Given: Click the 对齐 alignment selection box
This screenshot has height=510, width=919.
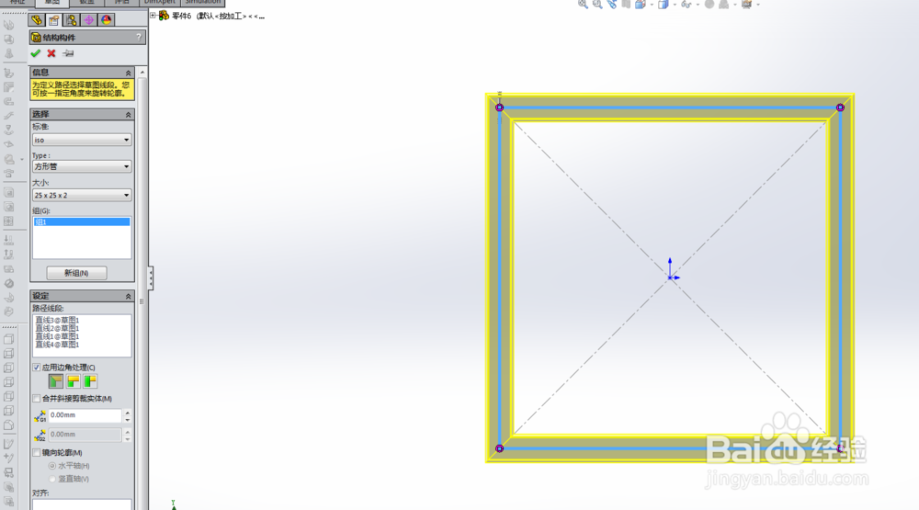Looking at the screenshot, I should click(x=82, y=504).
